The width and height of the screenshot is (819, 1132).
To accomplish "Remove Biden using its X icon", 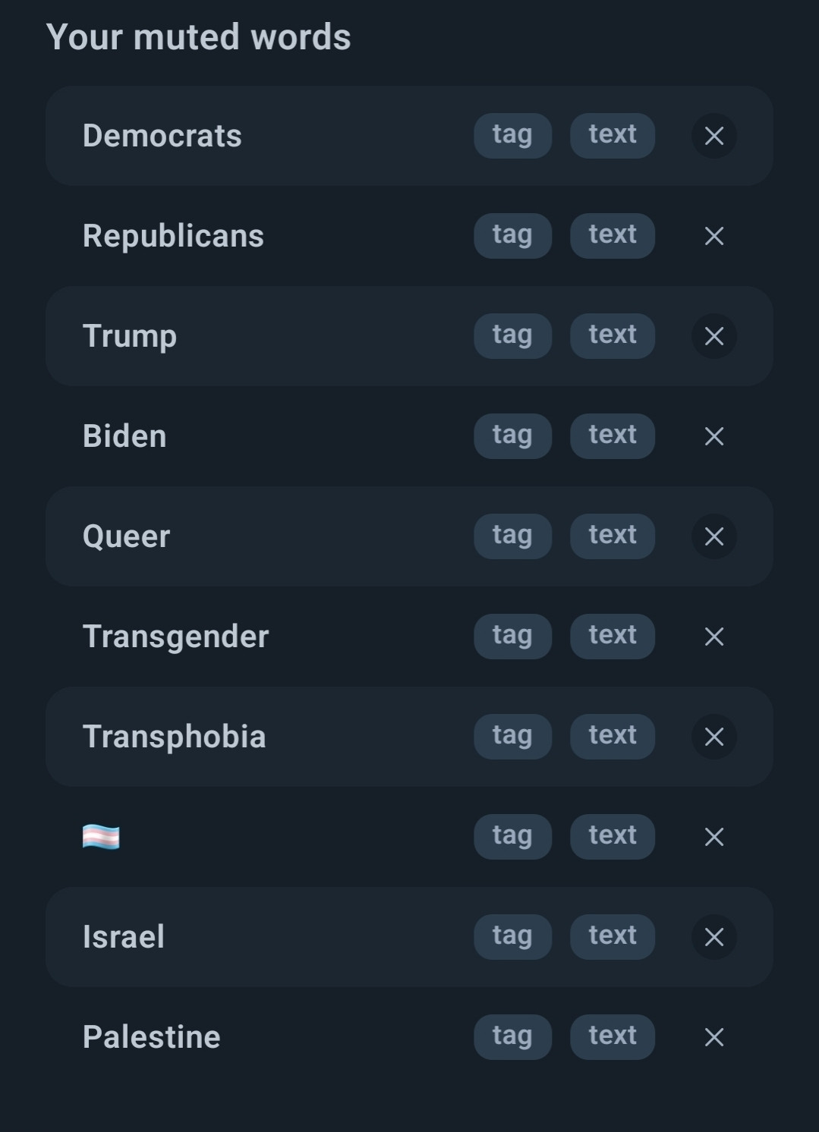I will point(713,436).
